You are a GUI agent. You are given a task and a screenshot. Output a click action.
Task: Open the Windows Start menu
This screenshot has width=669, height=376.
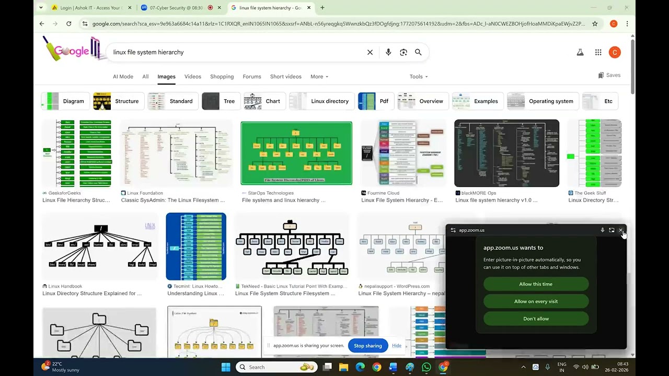click(226, 367)
